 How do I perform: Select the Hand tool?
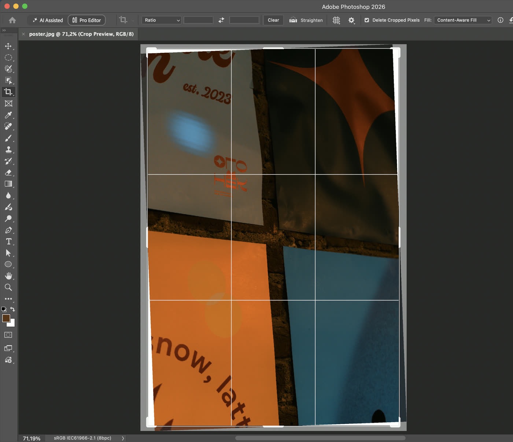(x=8, y=276)
